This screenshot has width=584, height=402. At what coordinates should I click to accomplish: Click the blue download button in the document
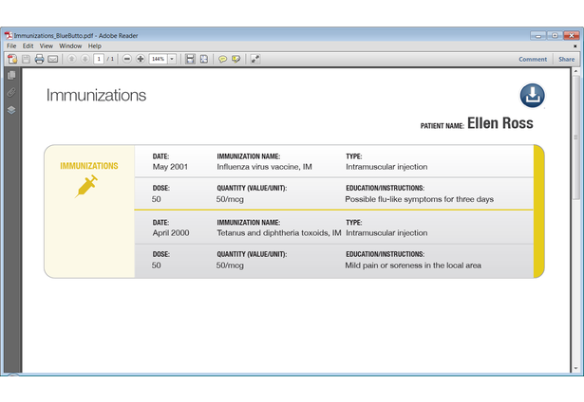pyautogui.click(x=533, y=96)
